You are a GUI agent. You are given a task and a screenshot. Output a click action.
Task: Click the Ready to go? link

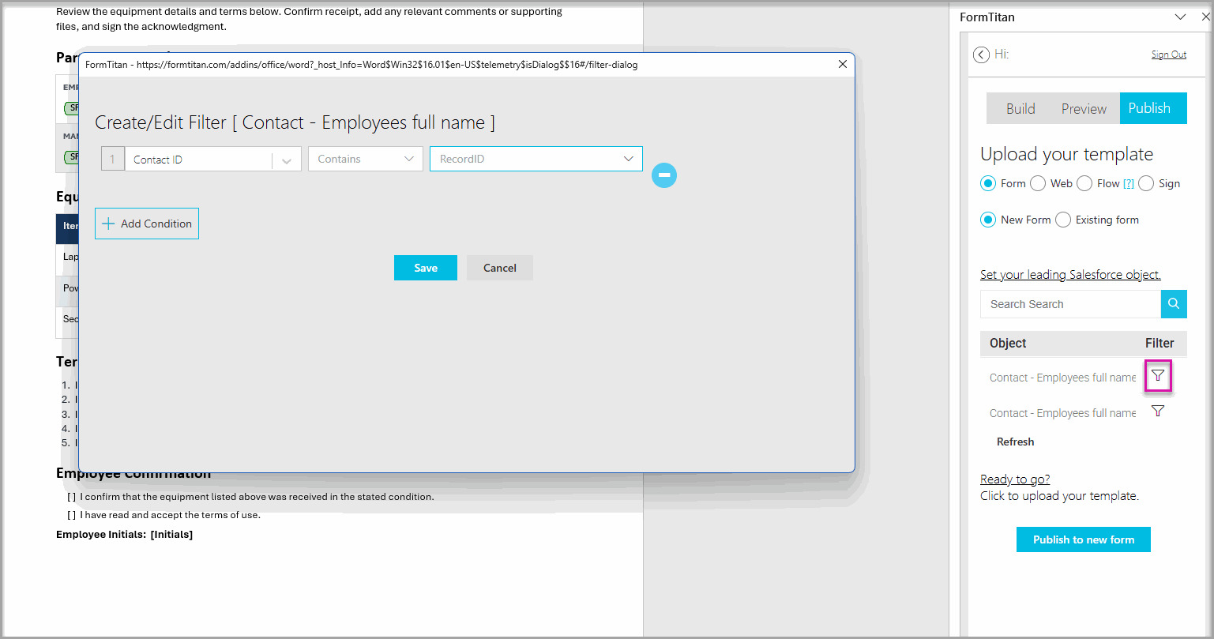[x=1015, y=479]
